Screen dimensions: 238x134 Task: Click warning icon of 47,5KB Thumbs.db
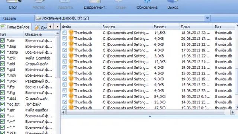point(71,108)
